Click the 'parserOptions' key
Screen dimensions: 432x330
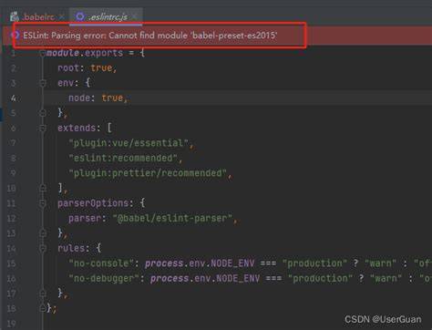[x=93, y=203]
